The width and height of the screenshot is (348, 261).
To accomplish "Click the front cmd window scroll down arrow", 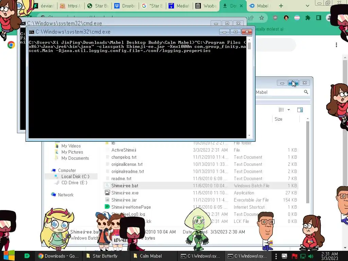I will (249, 135).
